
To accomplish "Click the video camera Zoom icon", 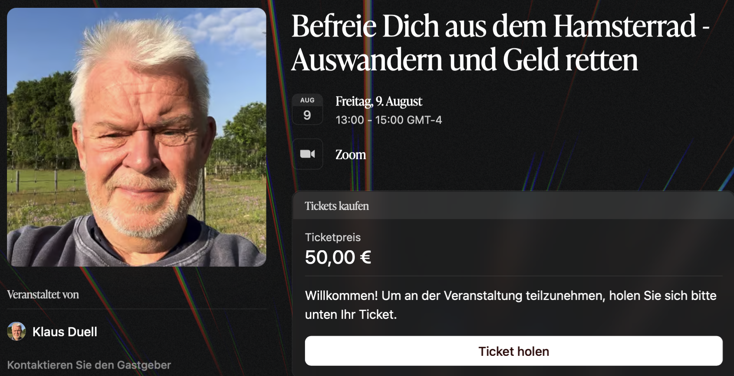I will tap(308, 154).
